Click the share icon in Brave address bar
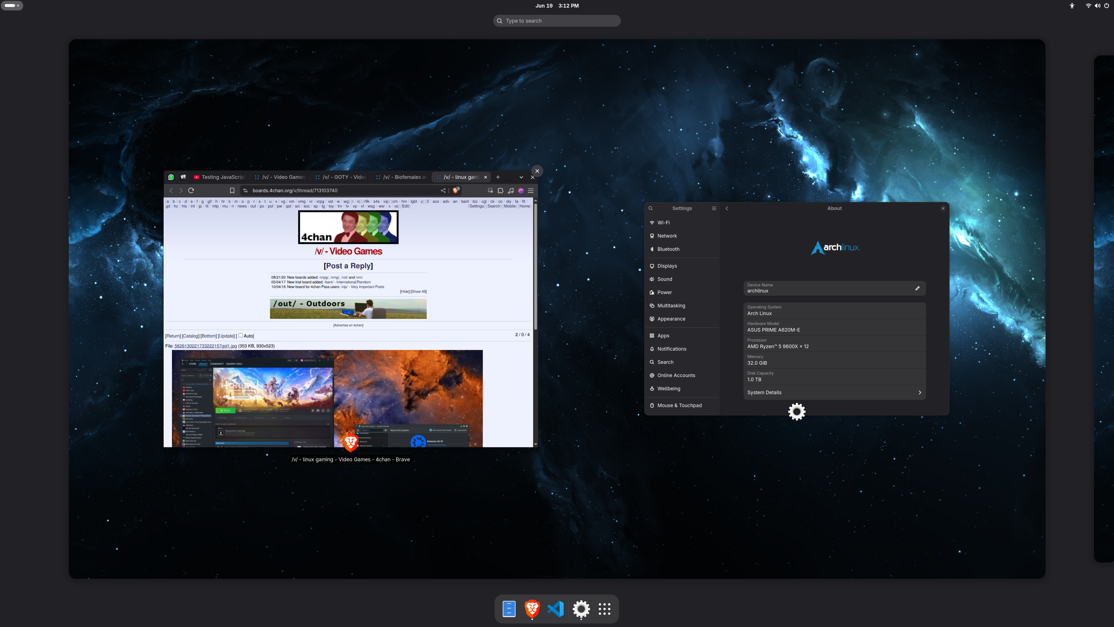Viewport: 1114px width, 627px height. (x=443, y=190)
